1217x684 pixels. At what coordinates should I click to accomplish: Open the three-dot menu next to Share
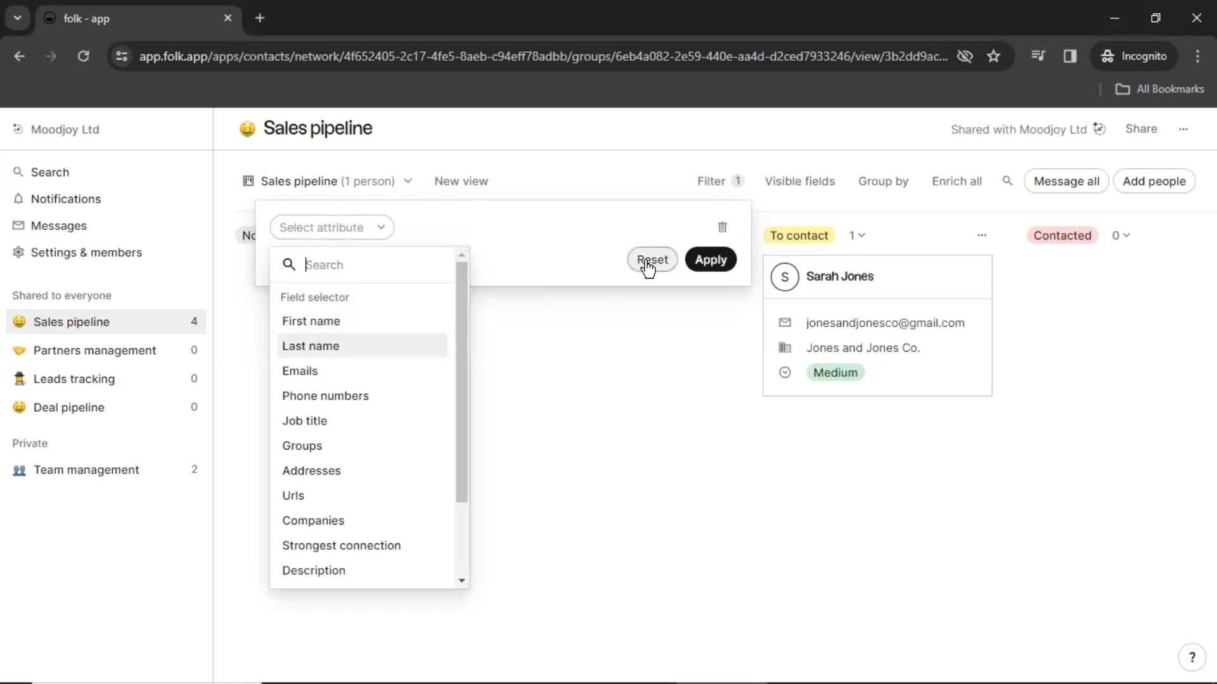1183,129
